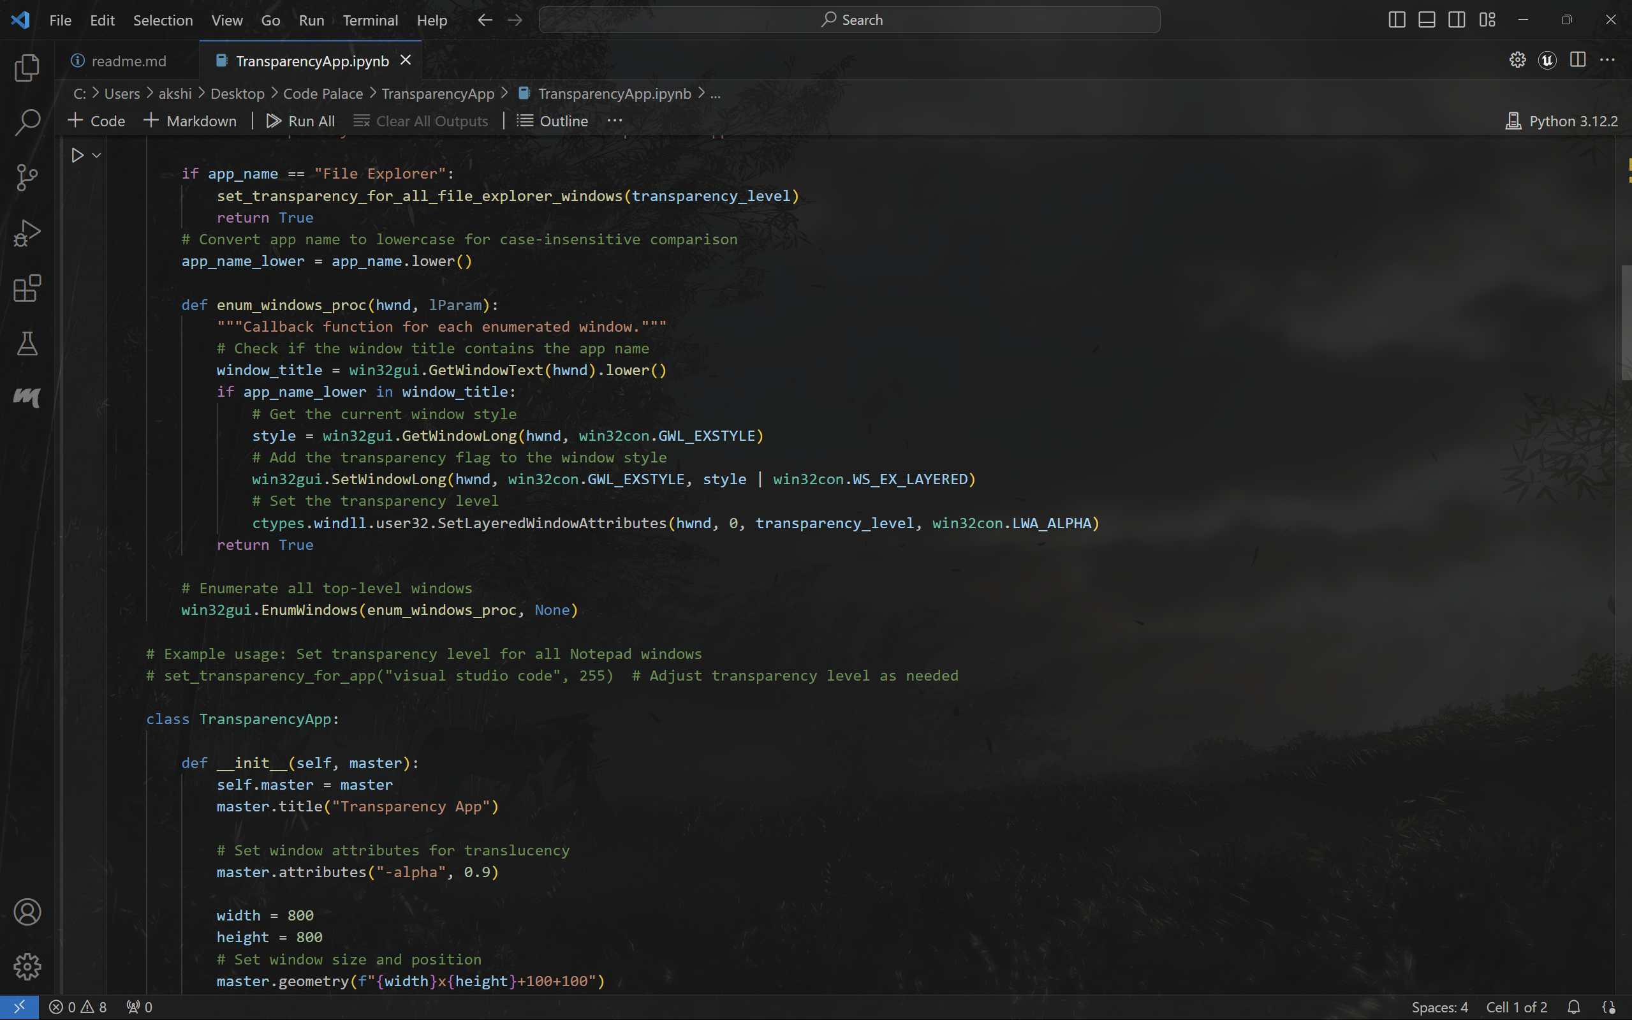Go back with the navigation arrow

click(x=485, y=20)
